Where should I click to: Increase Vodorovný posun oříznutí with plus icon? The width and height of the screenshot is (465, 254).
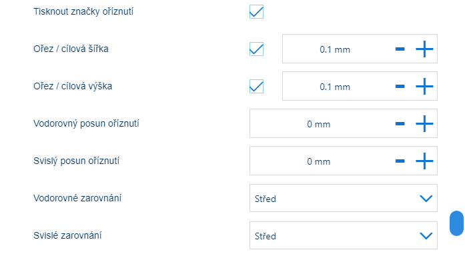click(424, 123)
